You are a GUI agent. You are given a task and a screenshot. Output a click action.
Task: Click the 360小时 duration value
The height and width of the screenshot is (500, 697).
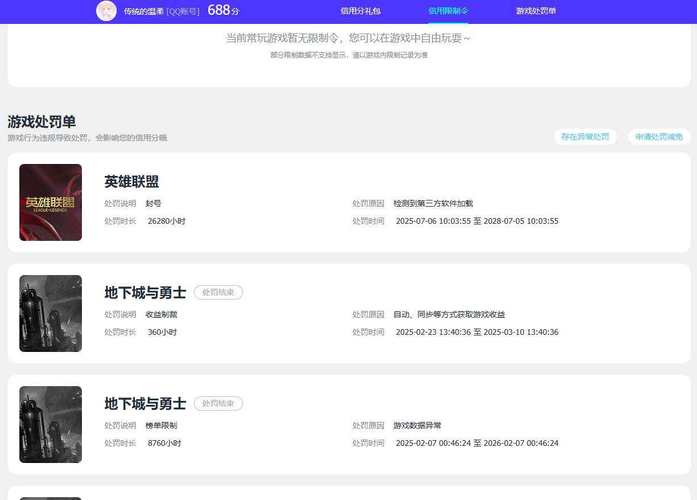[x=162, y=332]
